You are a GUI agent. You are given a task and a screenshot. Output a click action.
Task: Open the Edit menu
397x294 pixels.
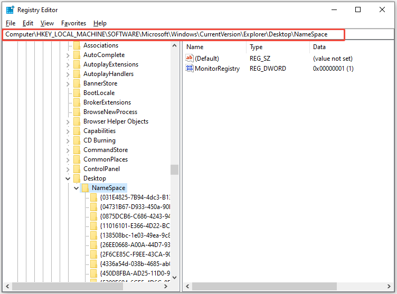28,23
